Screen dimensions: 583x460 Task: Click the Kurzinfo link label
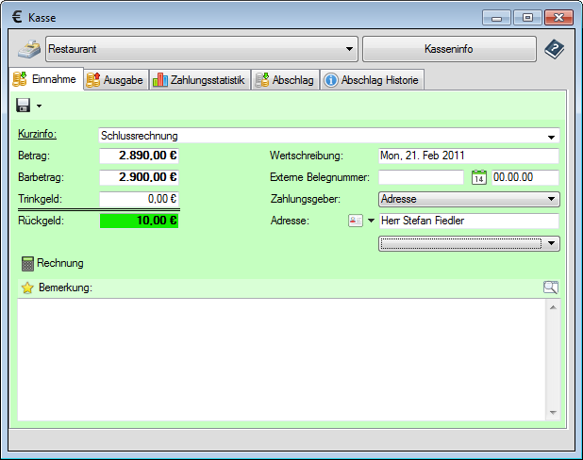[x=38, y=135]
